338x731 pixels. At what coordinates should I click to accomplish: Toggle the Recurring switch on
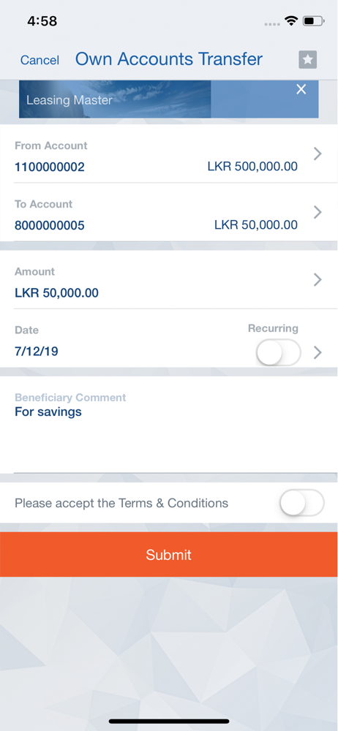279,352
